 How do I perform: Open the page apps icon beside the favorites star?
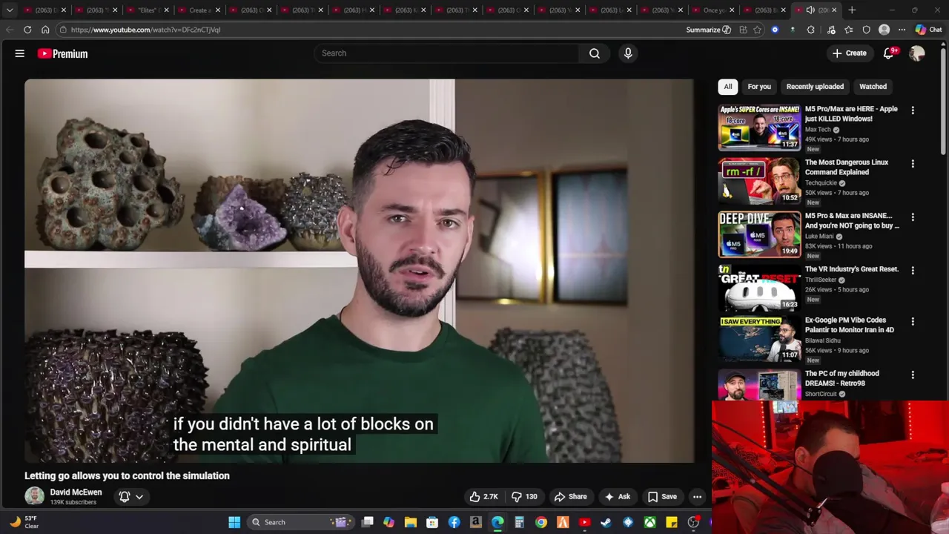click(x=743, y=30)
